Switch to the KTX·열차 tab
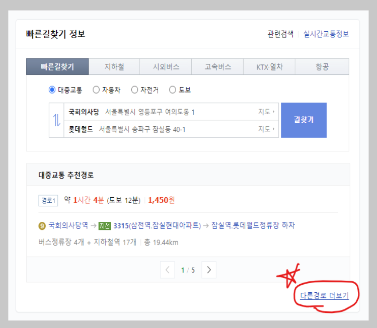 tap(269, 66)
